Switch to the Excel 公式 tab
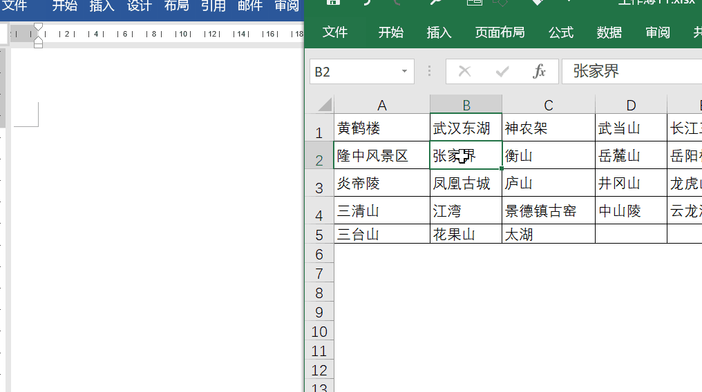 click(561, 32)
